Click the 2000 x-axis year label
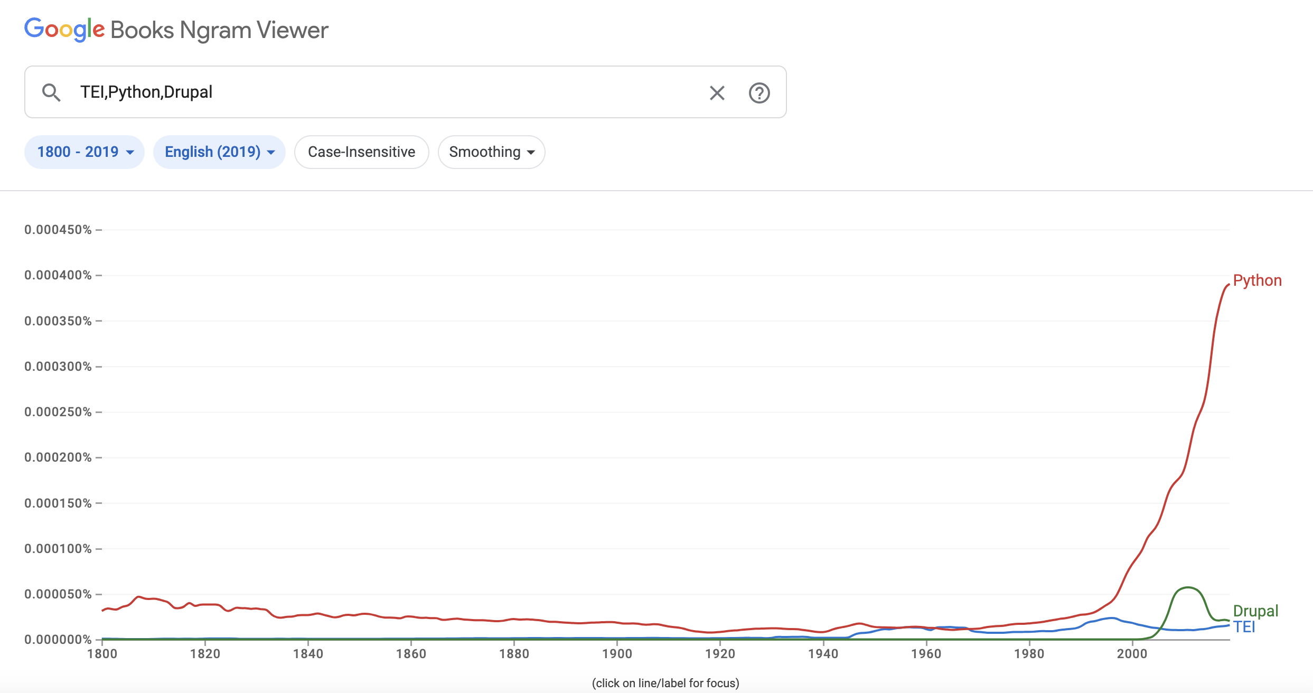Viewport: 1313px width, 693px height. click(x=1132, y=654)
